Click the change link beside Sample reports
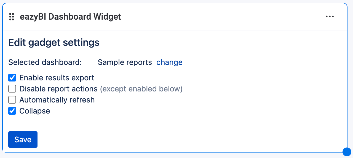 [x=169, y=62]
